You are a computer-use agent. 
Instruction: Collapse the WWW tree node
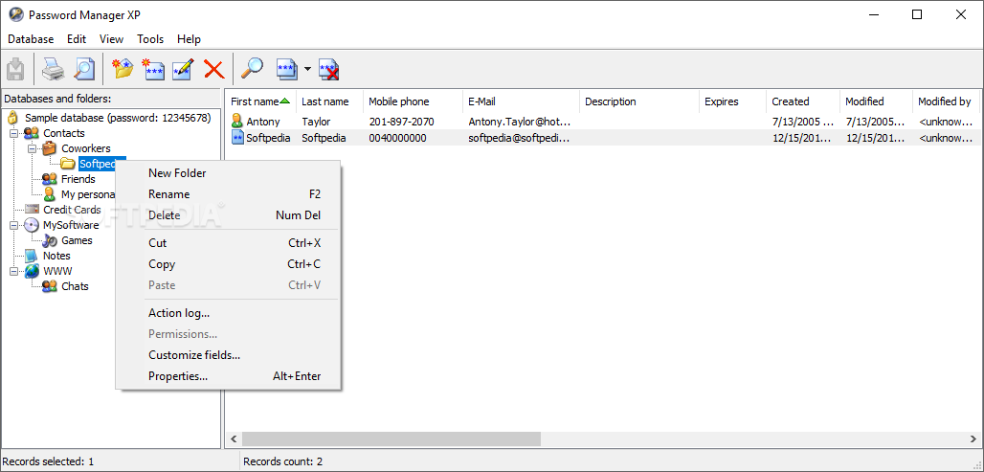click(x=13, y=271)
